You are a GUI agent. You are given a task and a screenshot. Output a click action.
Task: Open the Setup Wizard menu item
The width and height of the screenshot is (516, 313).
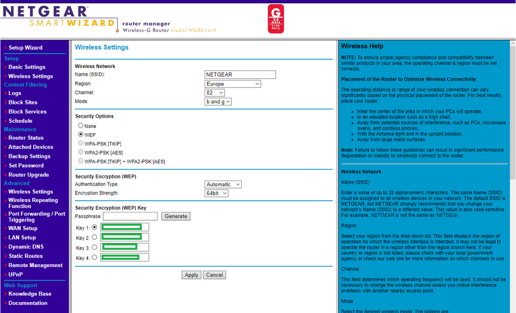click(x=25, y=48)
